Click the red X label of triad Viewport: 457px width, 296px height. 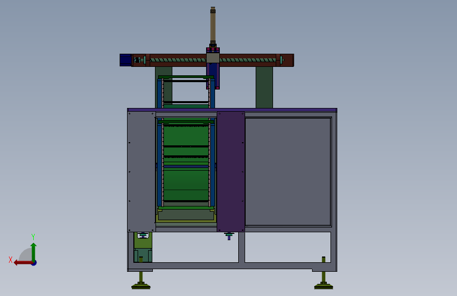point(11,260)
